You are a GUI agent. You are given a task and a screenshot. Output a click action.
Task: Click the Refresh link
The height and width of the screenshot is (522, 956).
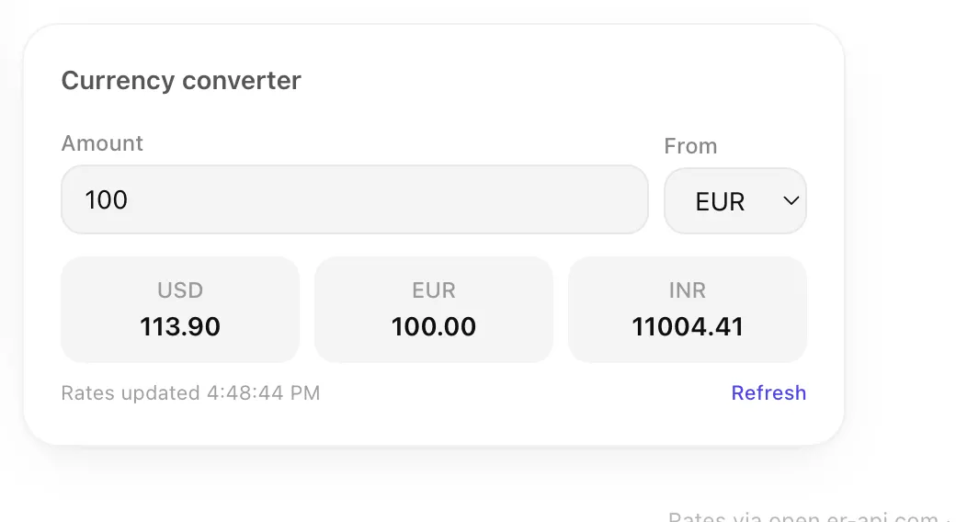(x=768, y=392)
